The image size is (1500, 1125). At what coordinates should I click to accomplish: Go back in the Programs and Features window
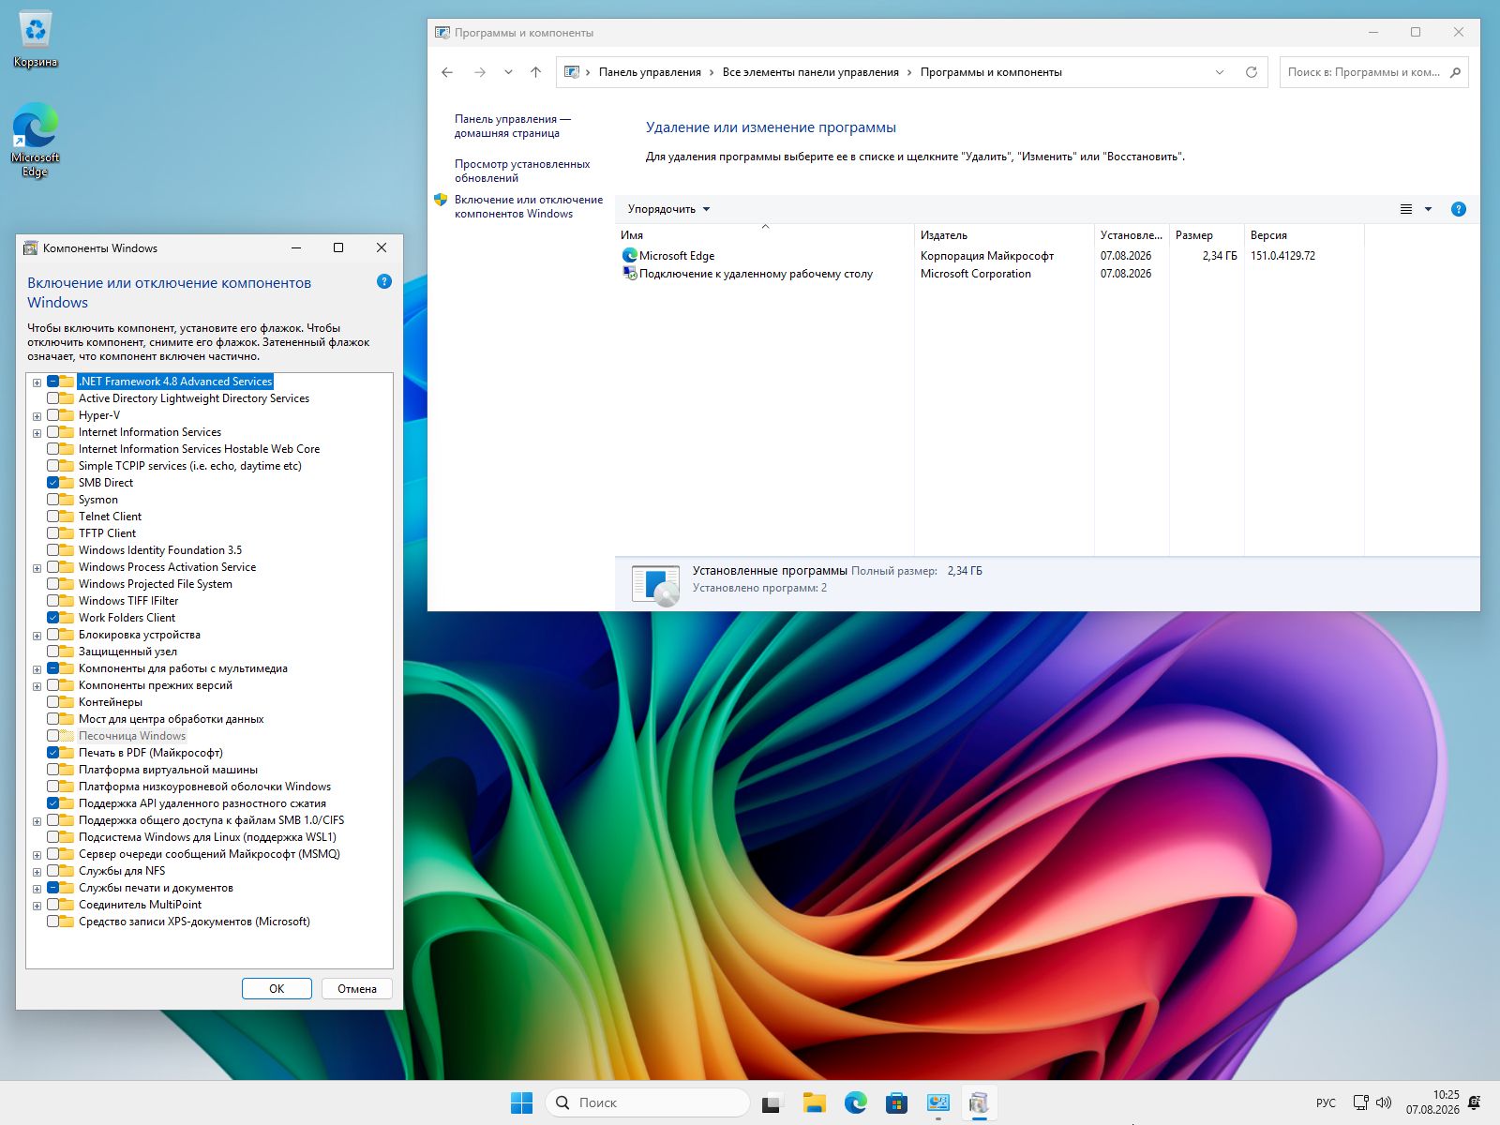coord(447,72)
